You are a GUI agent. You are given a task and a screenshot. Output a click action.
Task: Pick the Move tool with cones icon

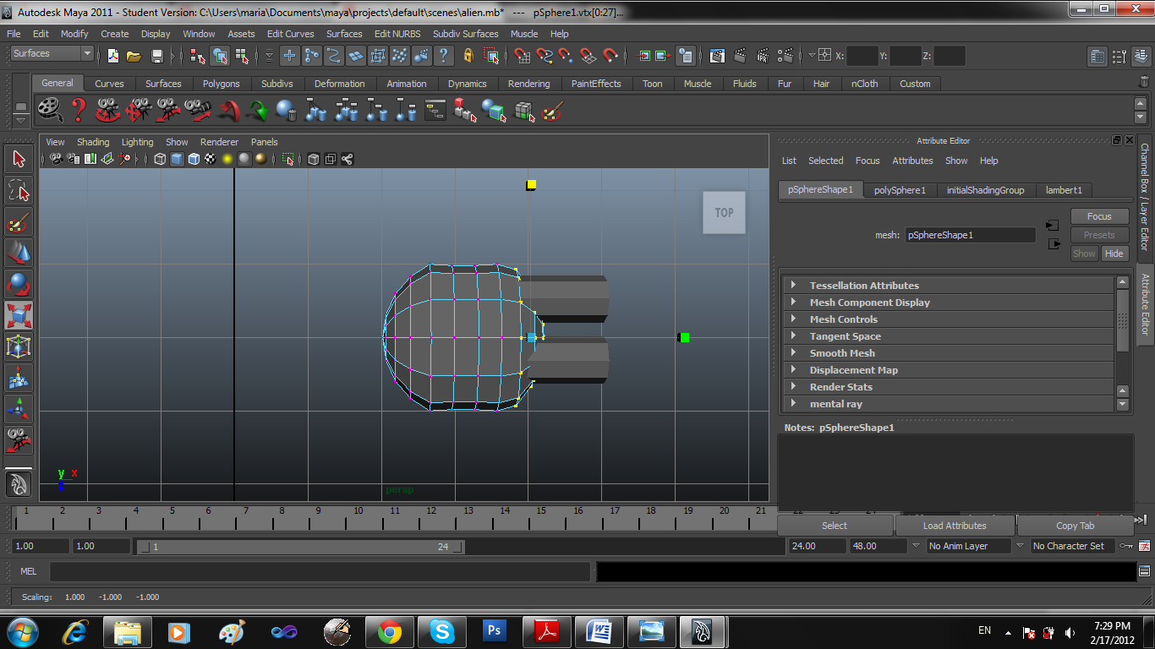[x=19, y=253]
